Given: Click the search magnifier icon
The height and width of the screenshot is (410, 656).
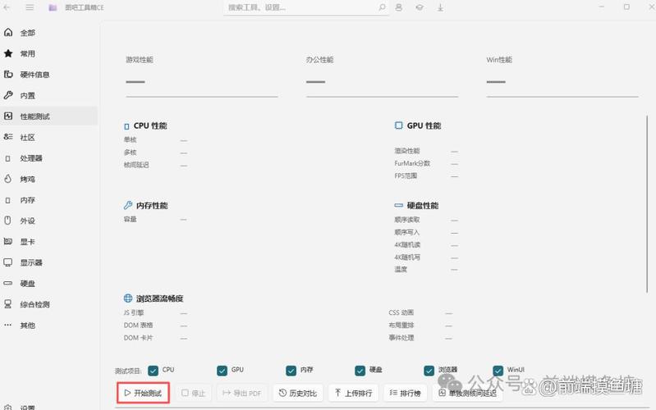Looking at the screenshot, I should pyautogui.click(x=382, y=7).
